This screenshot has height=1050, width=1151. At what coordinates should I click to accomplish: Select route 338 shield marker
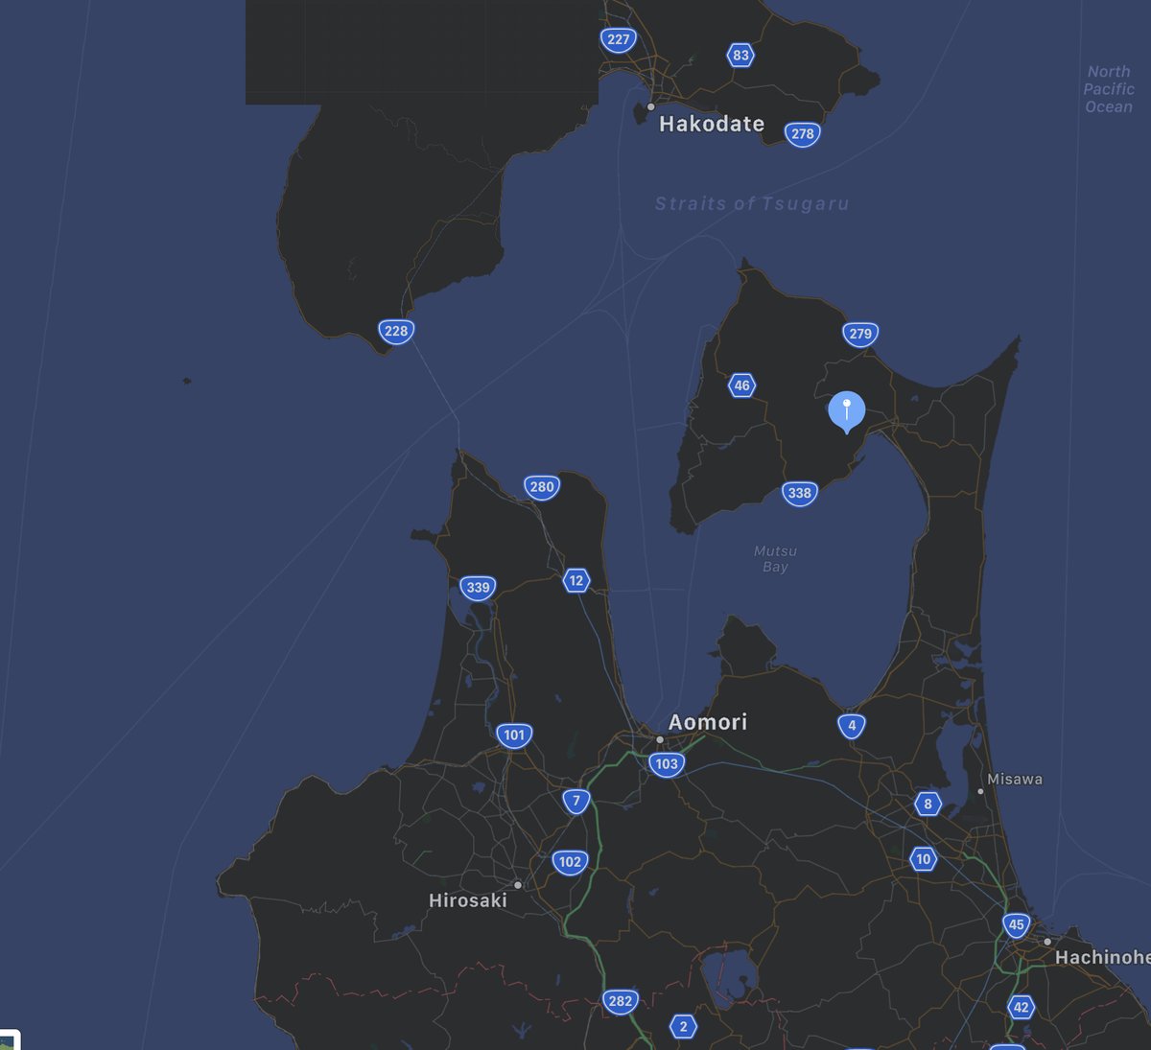coord(799,493)
